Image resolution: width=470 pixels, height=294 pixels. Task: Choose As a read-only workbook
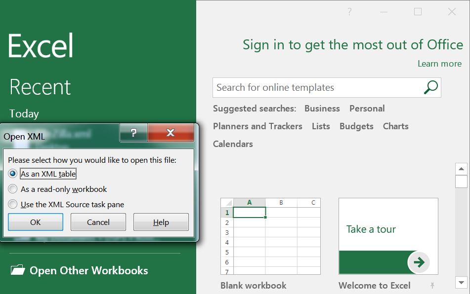13,189
